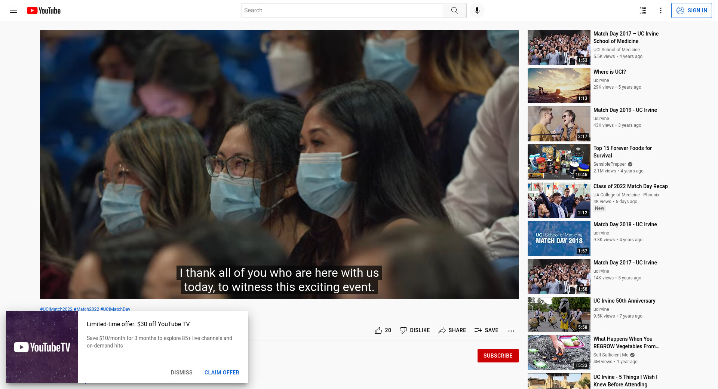
Task: Open 'UC Irvine - 5 Things I Wish' title
Action: click(x=625, y=381)
